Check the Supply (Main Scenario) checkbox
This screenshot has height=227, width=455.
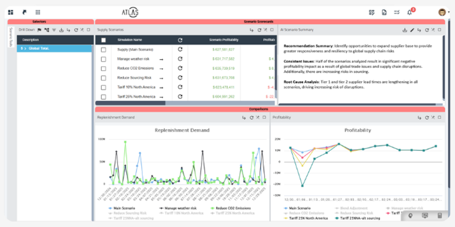[103, 49]
